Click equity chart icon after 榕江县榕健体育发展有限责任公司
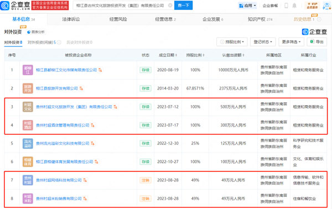The image size is (332, 209). pyautogui.click(x=96, y=162)
